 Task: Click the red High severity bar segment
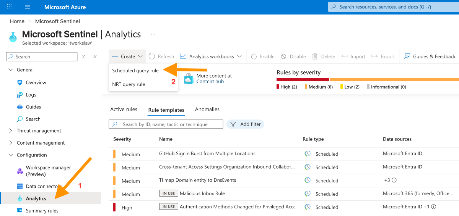(303, 79)
